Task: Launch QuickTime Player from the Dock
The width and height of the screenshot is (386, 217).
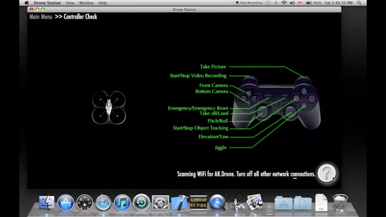Action: pos(217,202)
